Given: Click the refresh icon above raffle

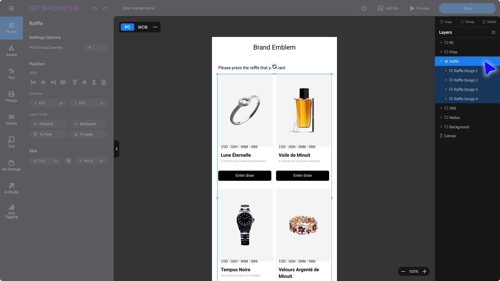Looking at the screenshot, I should pos(274,67).
